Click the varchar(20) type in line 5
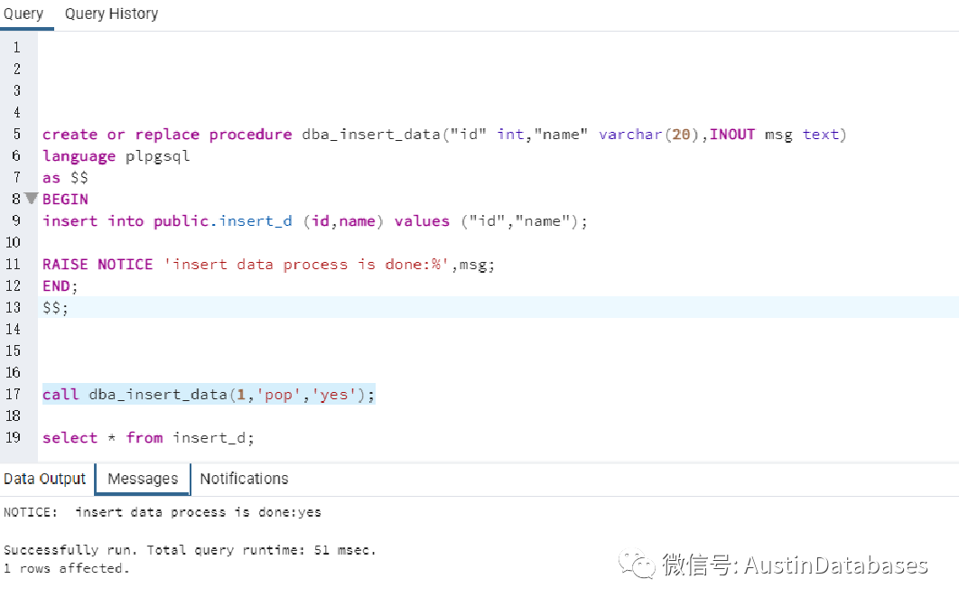 click(x=647, y=134)
